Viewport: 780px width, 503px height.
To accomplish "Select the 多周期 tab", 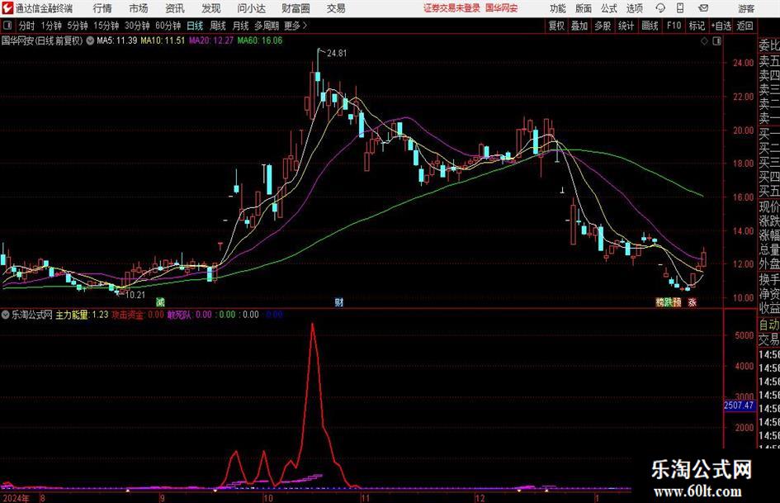I will coord(267,26).
